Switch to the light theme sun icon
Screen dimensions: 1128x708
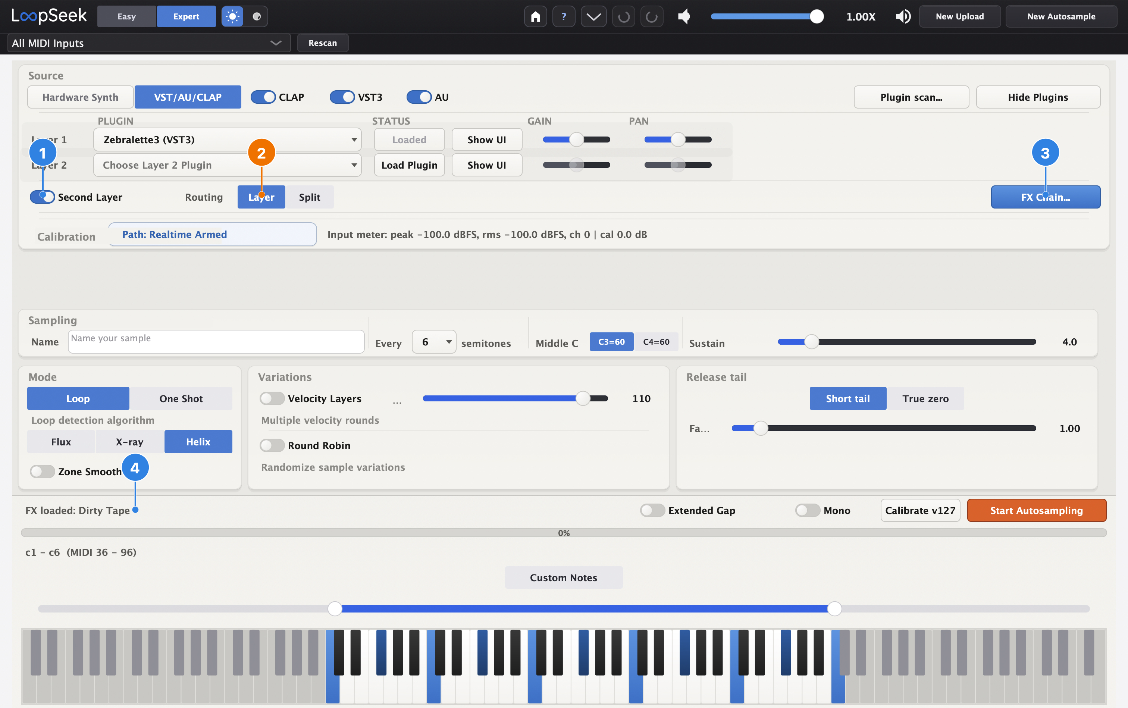coord(232,17)
